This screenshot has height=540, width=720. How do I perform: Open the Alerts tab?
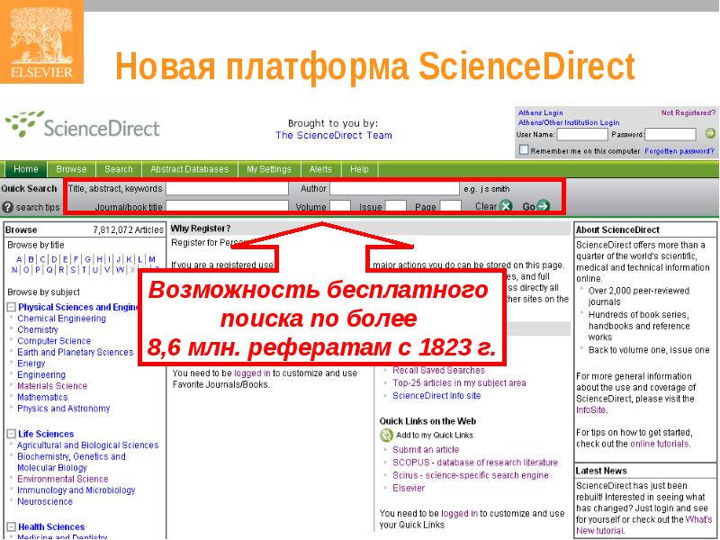tap(320, 169)
